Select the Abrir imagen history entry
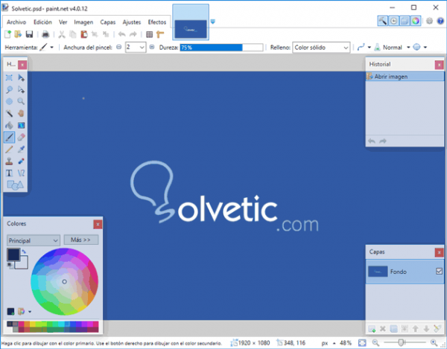 pyautogui.click(x=405, y=77)
